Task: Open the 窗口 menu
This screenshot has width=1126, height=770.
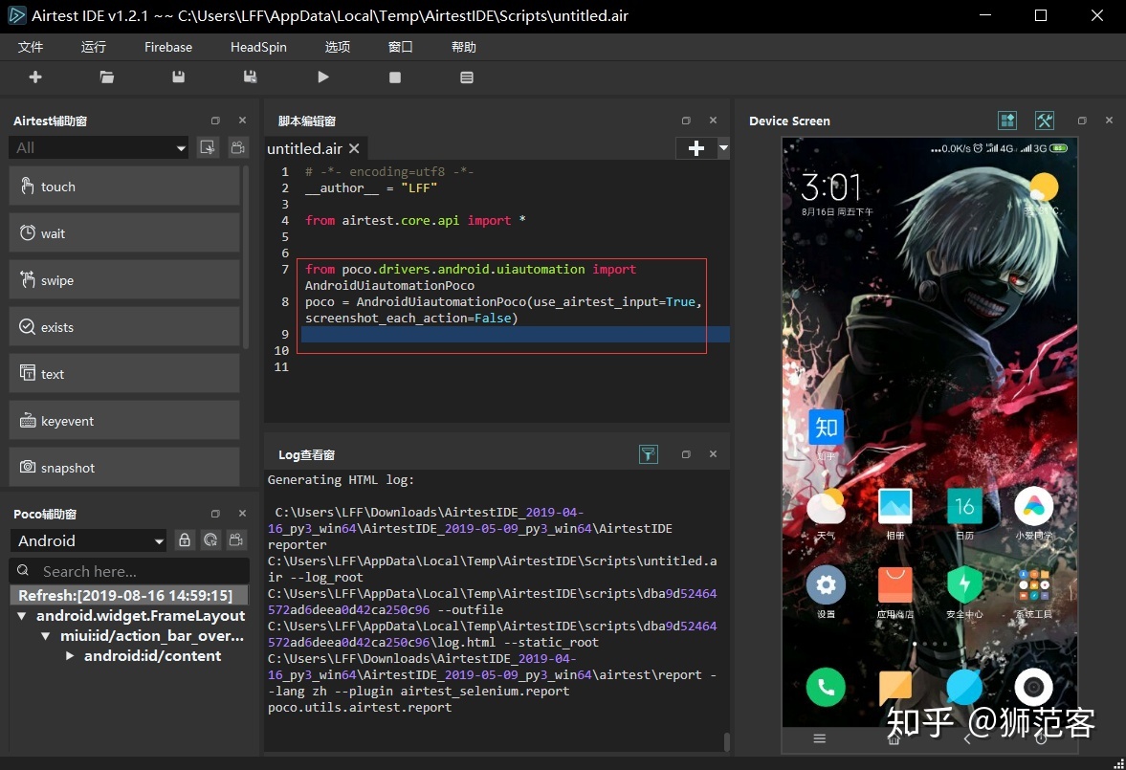Action: coord(401,47)
